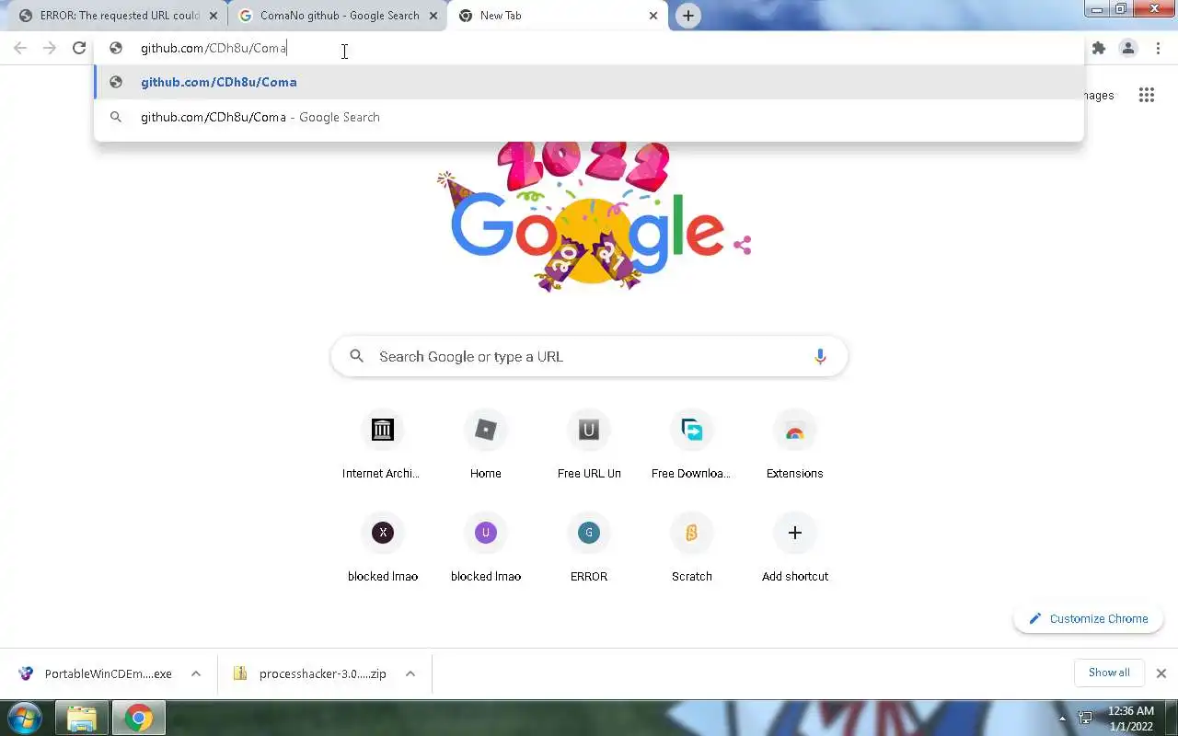Image resolution: width=1178 pixels, height=736 pixels.
Task: Switch to the ERROR requested URL tab
Action: point(115,16)
